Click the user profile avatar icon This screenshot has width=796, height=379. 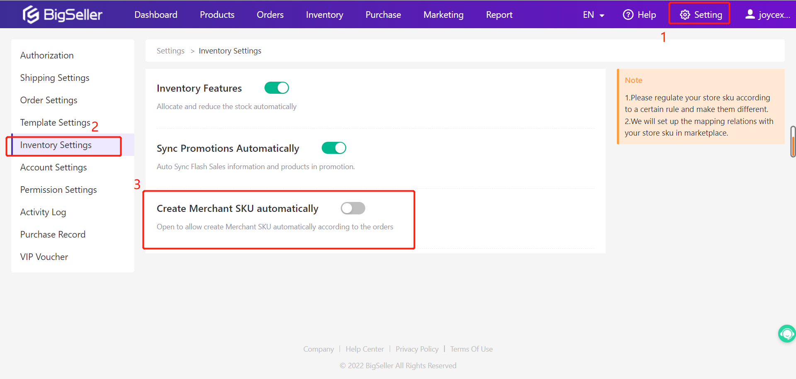[750, 15]
